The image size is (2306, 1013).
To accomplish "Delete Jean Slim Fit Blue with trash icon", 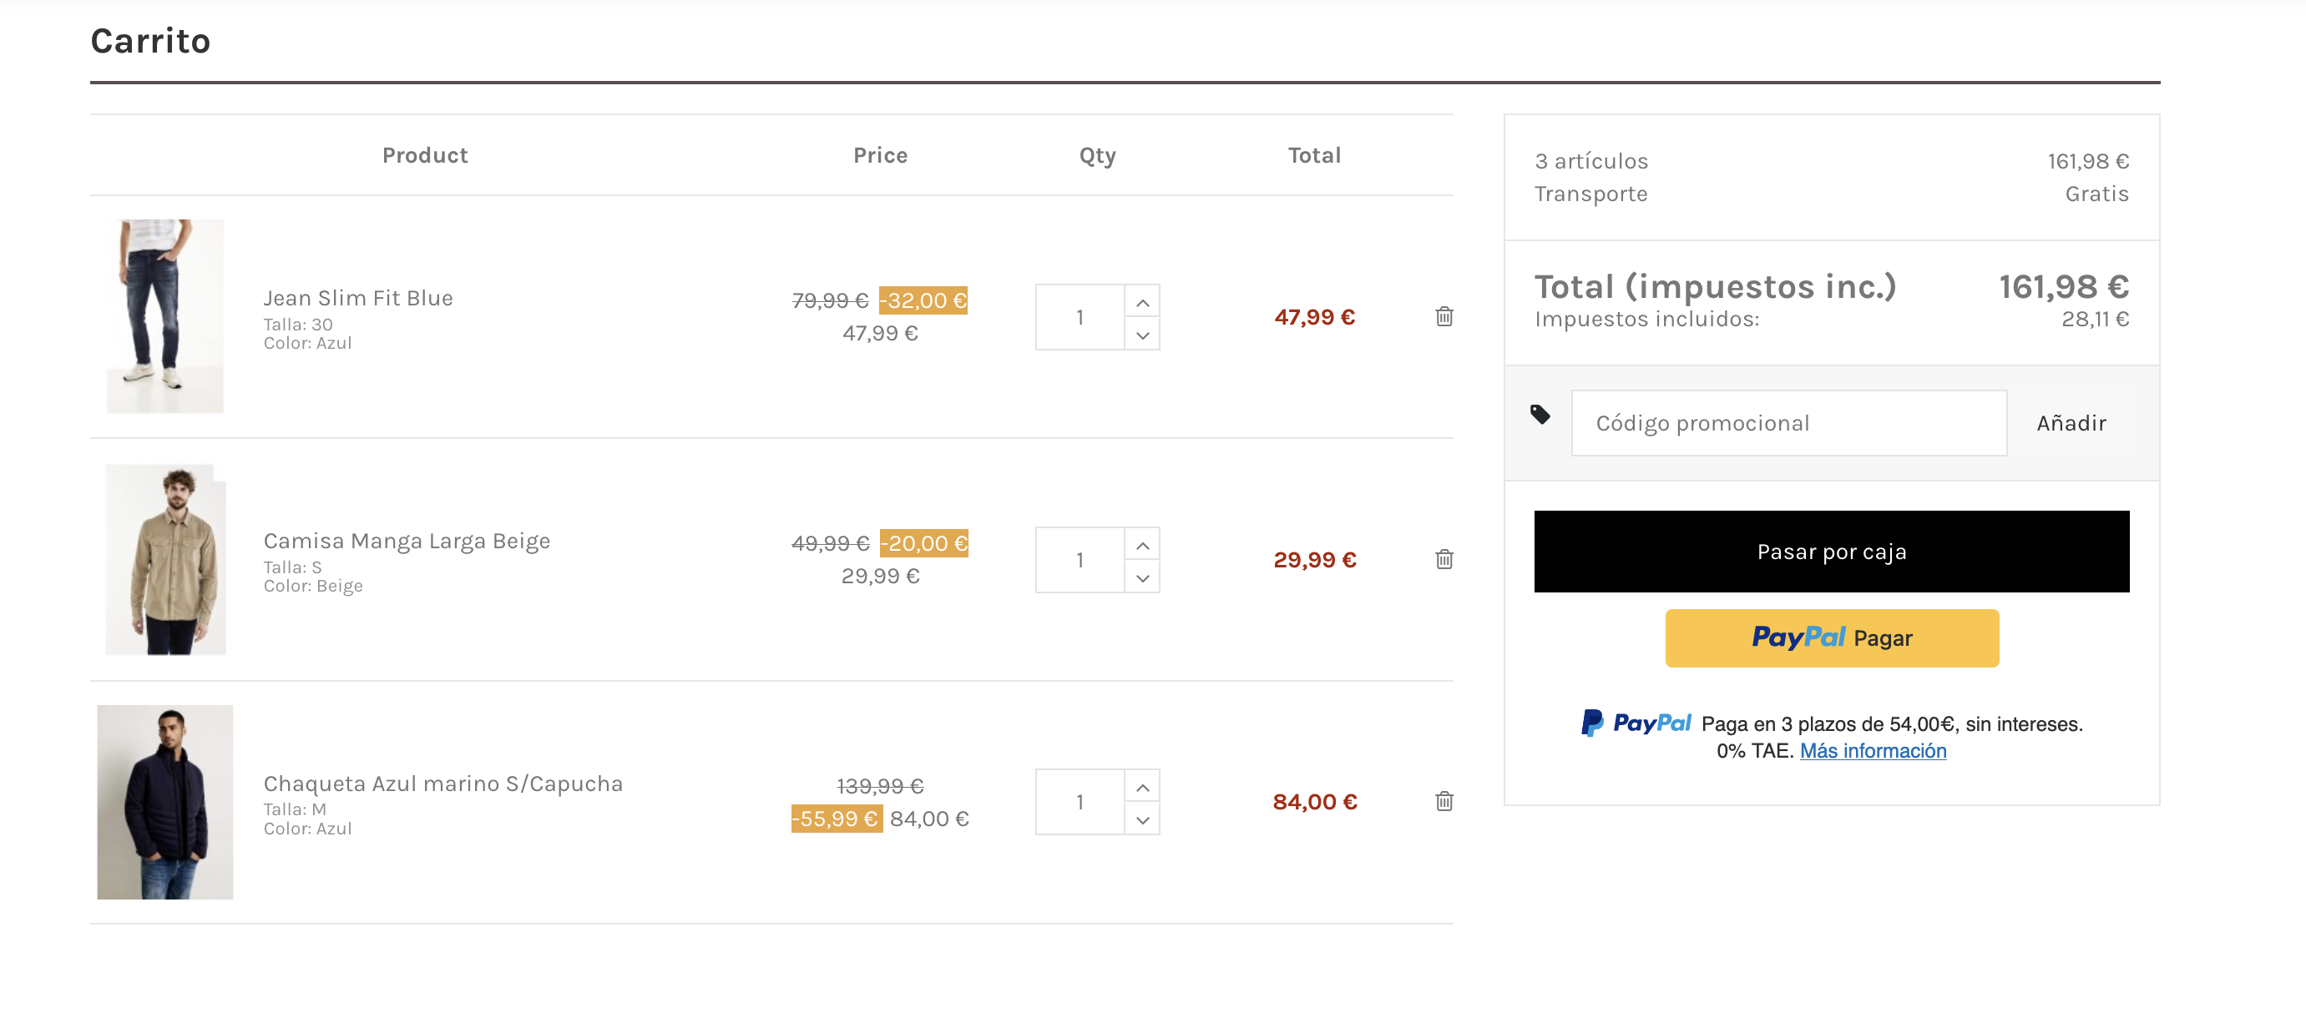I will 1443,317.
